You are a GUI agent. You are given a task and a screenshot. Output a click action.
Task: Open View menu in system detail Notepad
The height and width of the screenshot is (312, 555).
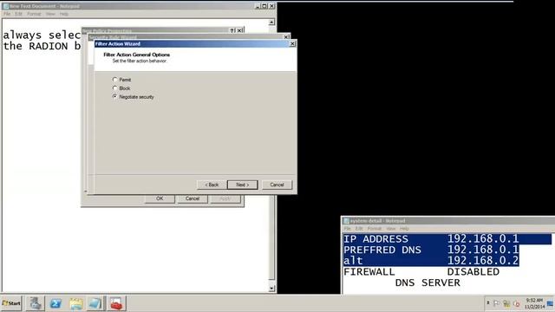coord(391,229)
